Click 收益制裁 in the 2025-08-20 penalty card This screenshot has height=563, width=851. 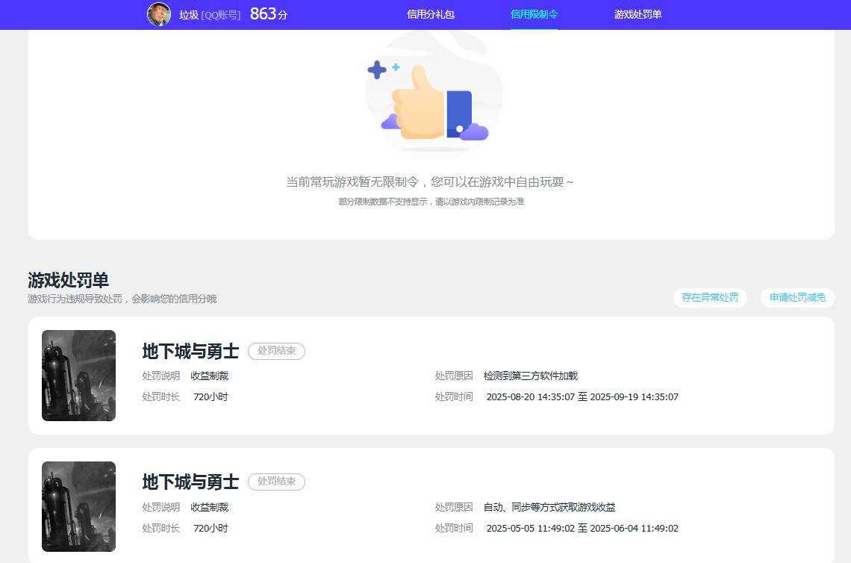[x=210, y=376]
